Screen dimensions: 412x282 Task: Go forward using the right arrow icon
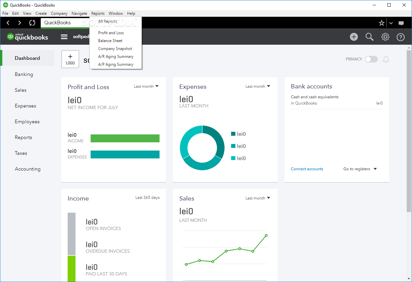[x=20, y=23]
